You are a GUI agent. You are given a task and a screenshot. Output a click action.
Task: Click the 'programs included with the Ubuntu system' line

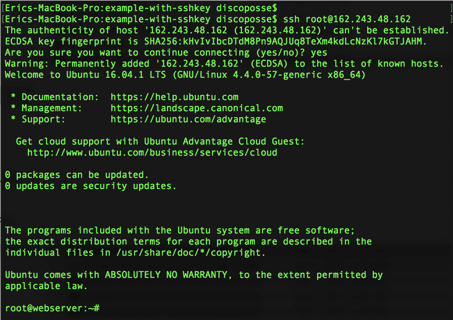pos(180,230)
